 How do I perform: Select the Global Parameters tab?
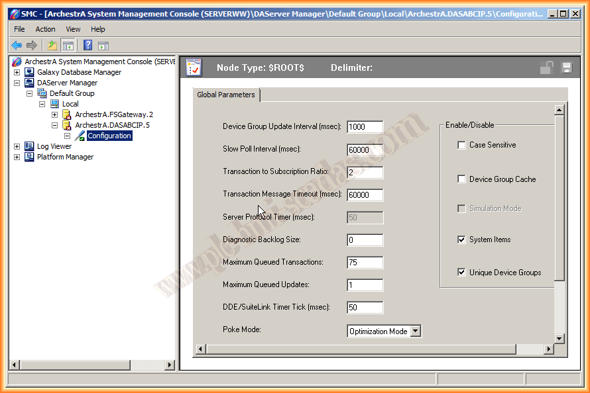coord(226,95)
